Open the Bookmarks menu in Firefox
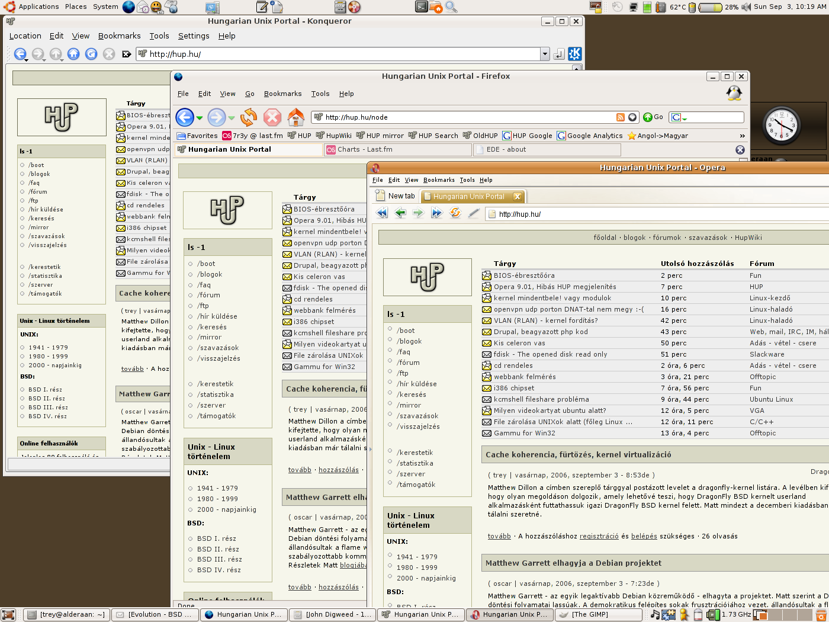 click(282, 94)
